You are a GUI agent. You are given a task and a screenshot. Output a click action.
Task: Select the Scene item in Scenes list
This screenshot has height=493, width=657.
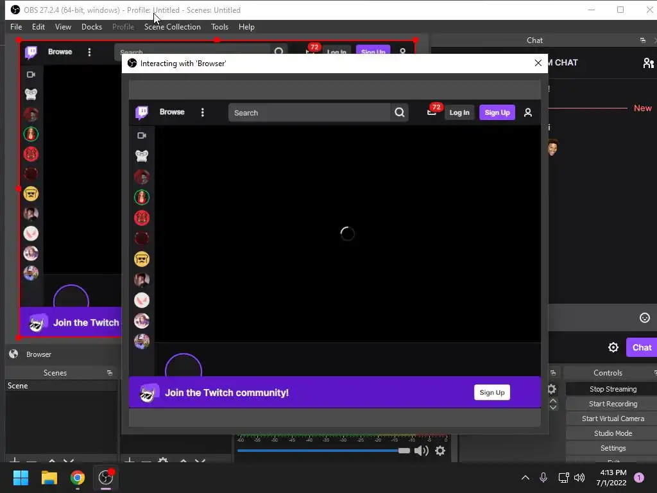61,386
